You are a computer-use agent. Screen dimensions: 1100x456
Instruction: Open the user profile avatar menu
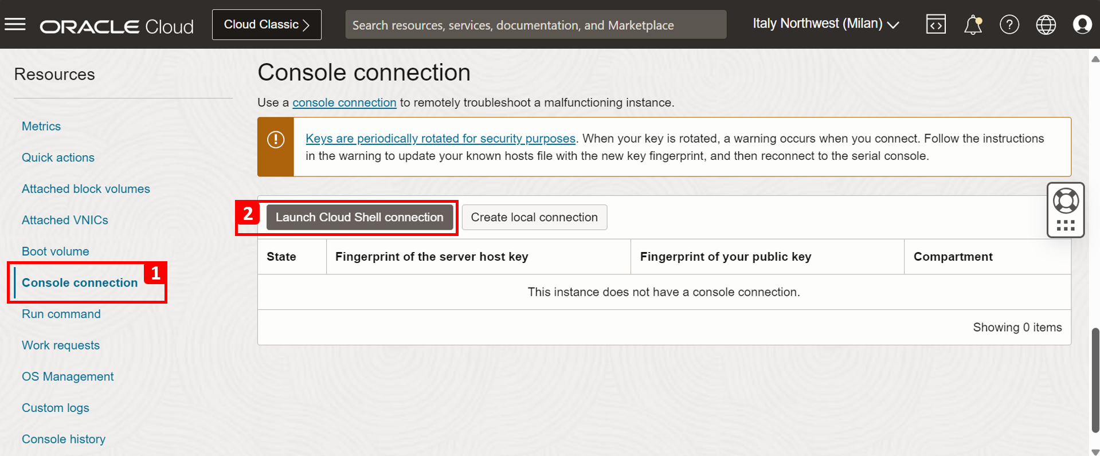tap(1082, 25)
